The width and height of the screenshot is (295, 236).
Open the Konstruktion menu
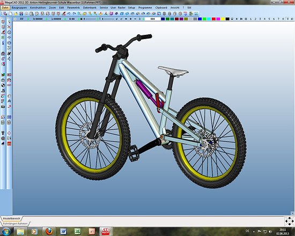[38, 8]
